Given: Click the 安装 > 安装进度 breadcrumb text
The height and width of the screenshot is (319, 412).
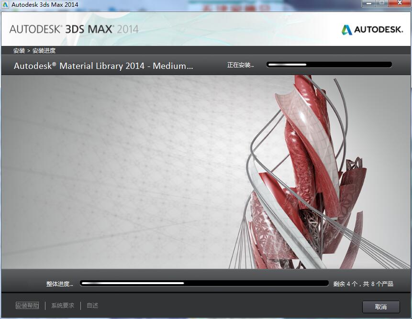Looking at the screenshot, I should coord(34,50).
